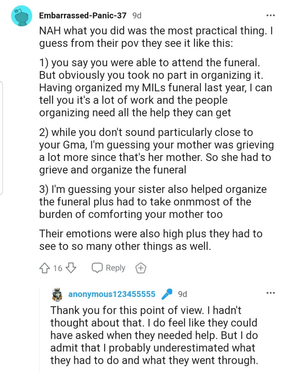The image size is (287, 372).
Task: Downvote the Embarrassed-Panic-37 comment
Action: 71,268
